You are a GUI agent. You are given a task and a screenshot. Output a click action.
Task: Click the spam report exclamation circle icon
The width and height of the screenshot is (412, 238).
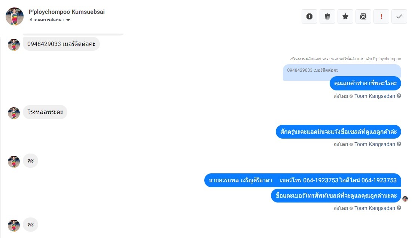click(309, 16)
